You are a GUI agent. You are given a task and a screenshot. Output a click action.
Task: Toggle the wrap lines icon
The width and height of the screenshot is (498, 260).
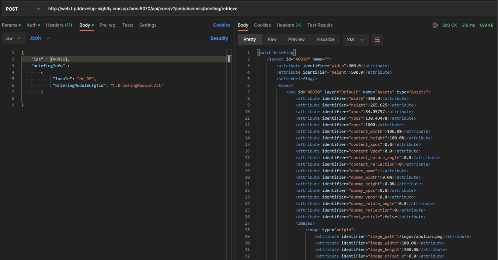tap(377, 40)
